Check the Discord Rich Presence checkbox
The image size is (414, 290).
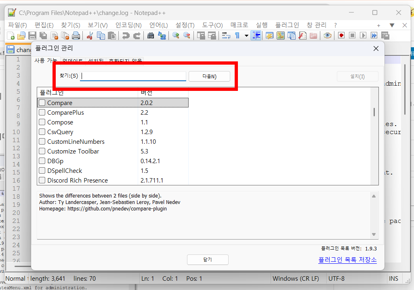[42, 180]
